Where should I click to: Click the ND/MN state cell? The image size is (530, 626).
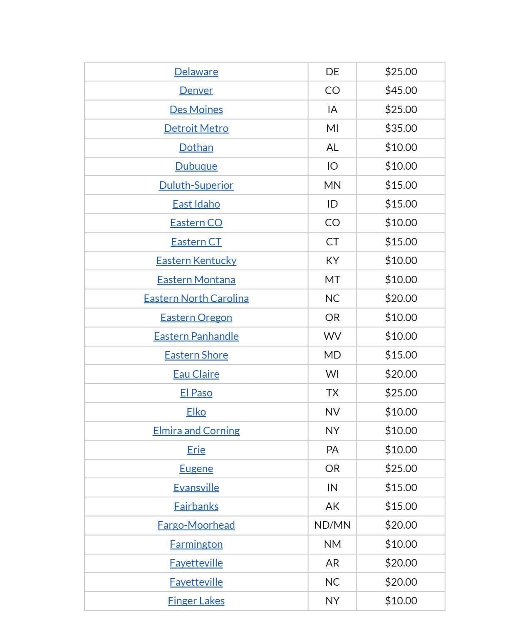[332, 525]
